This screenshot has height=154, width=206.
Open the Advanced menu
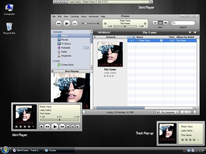[x=94, y=17]
